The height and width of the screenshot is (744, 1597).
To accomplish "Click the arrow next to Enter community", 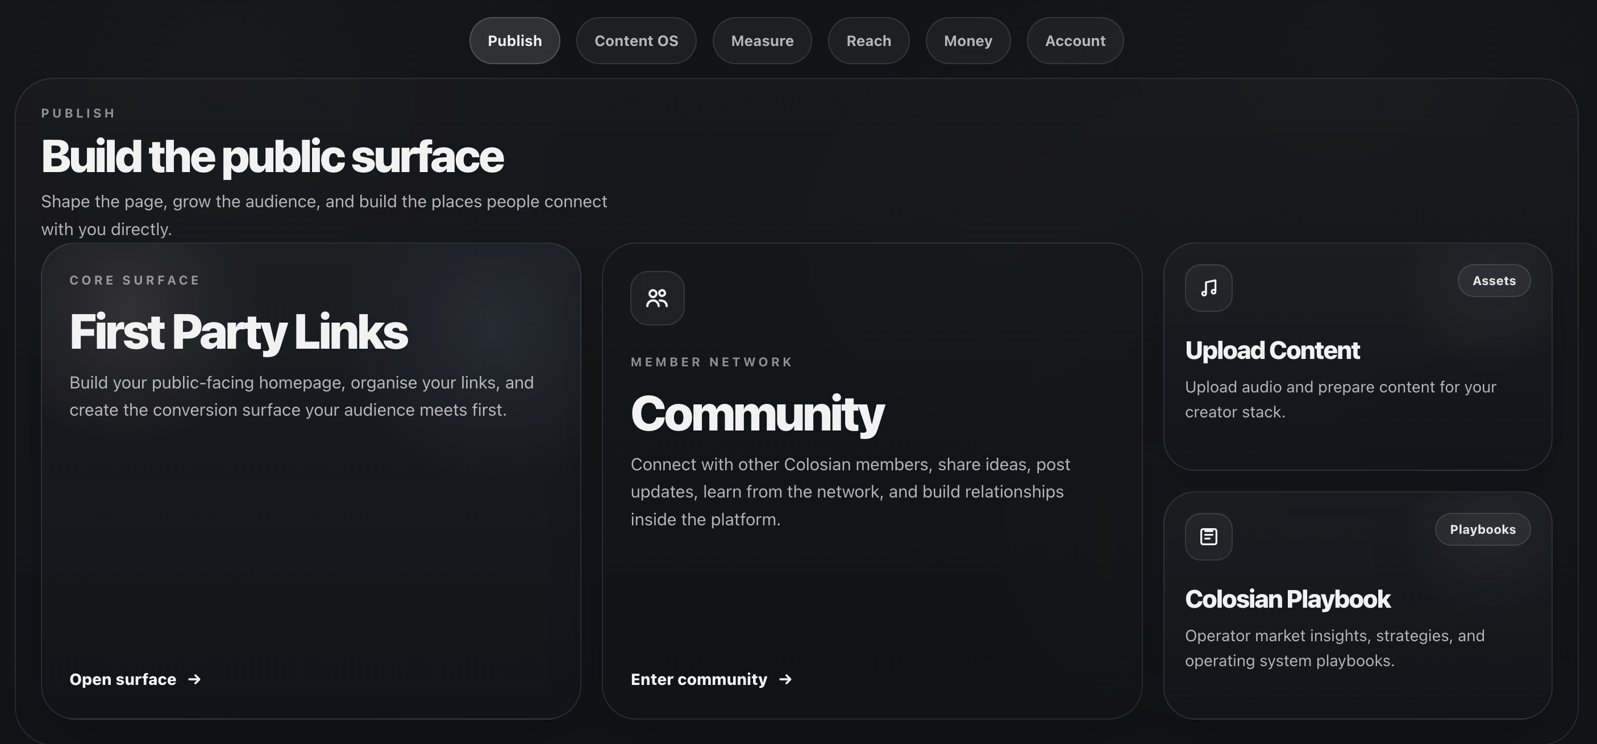I will coord(785,680).
